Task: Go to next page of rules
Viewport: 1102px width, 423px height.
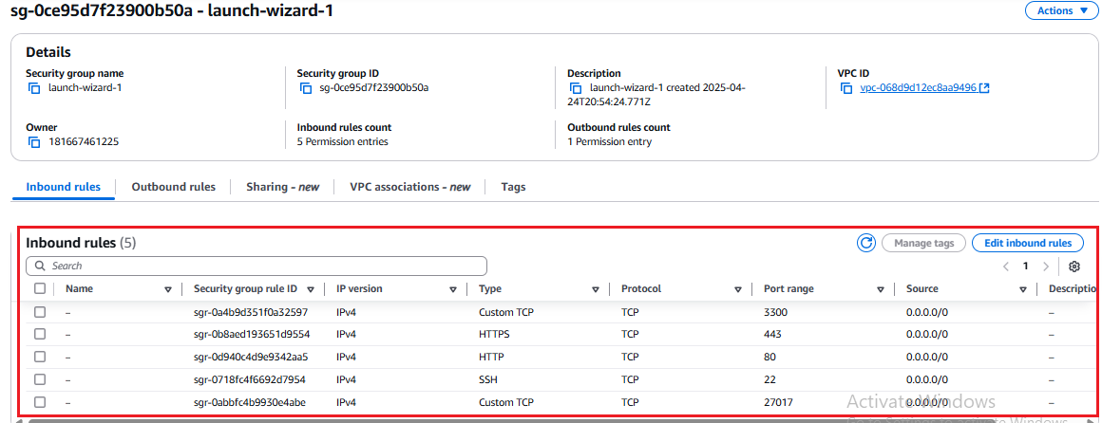Action: click(1046, 267)
